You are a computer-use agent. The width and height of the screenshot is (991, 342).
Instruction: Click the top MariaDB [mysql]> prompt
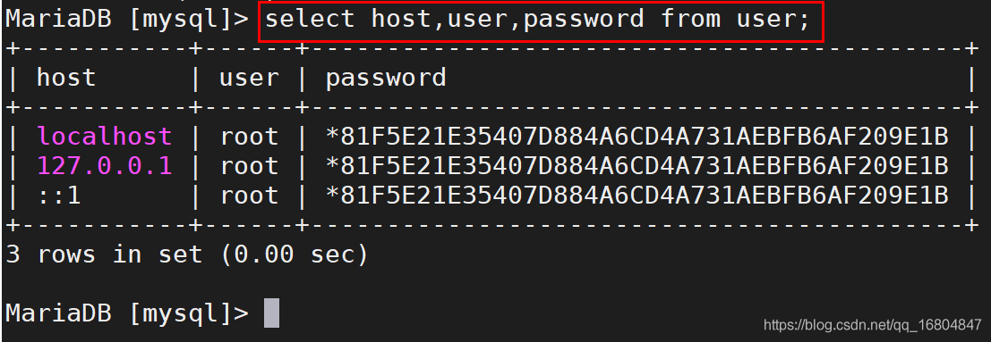(x=127, y=19)
